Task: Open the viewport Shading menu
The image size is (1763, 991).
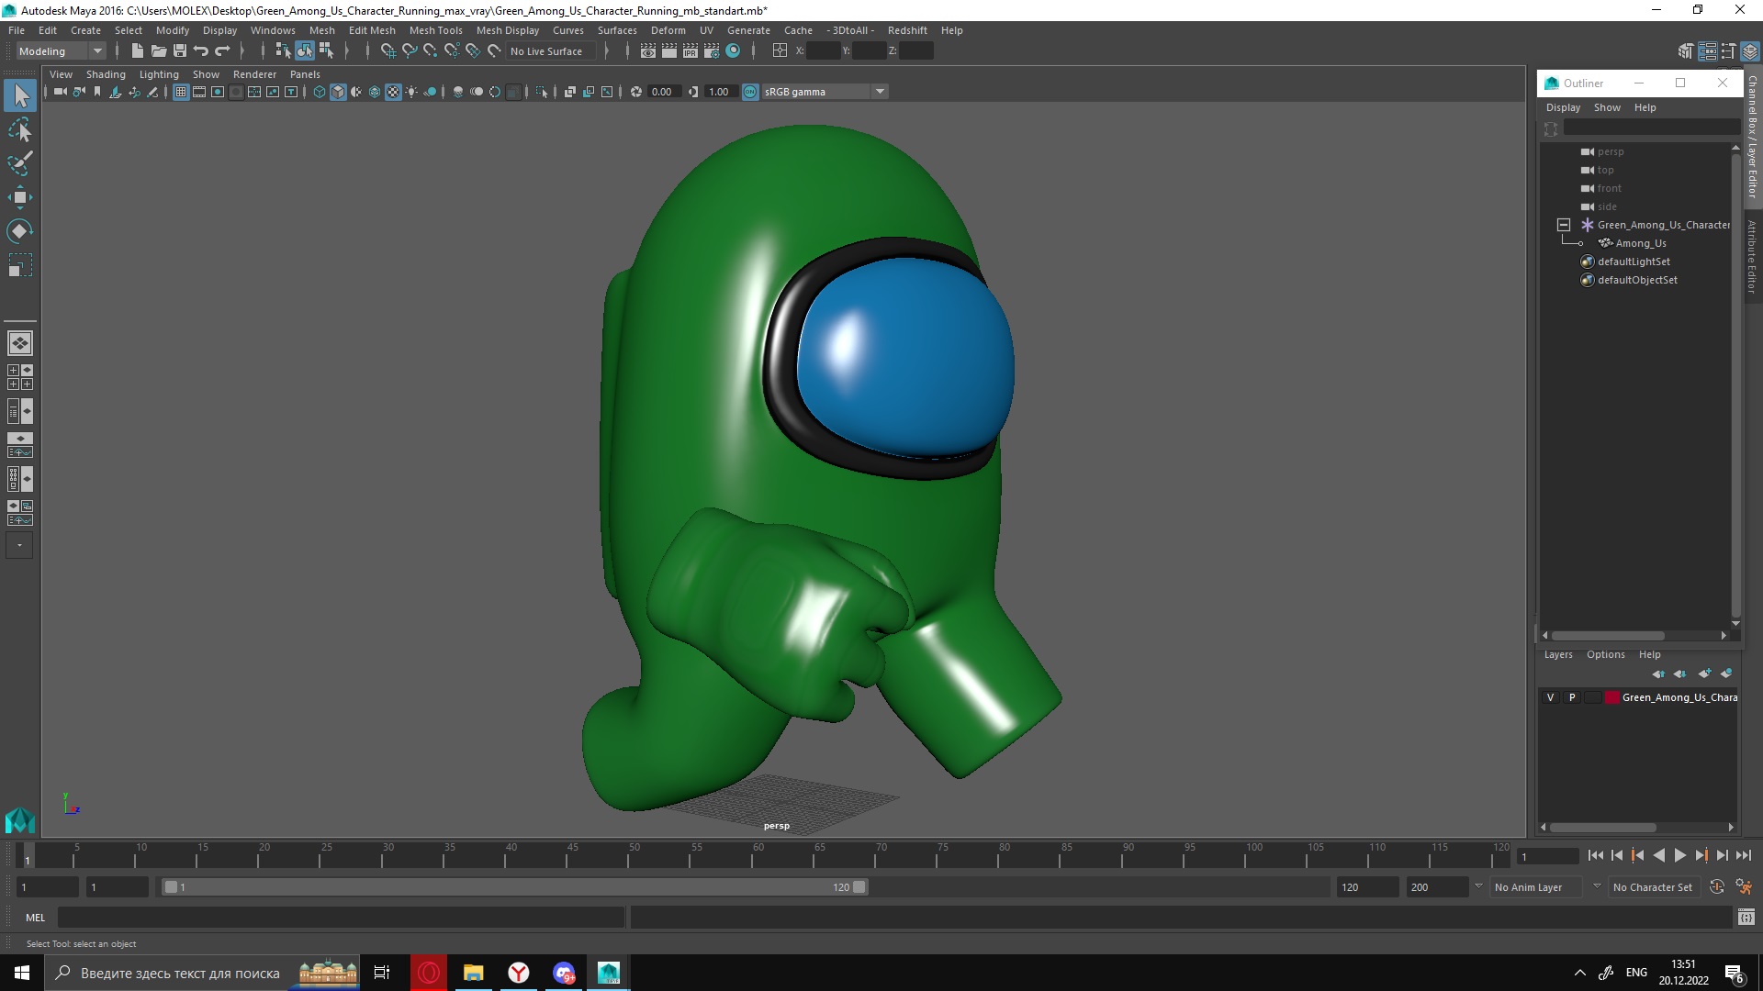Action: click(x=106, y=74)
